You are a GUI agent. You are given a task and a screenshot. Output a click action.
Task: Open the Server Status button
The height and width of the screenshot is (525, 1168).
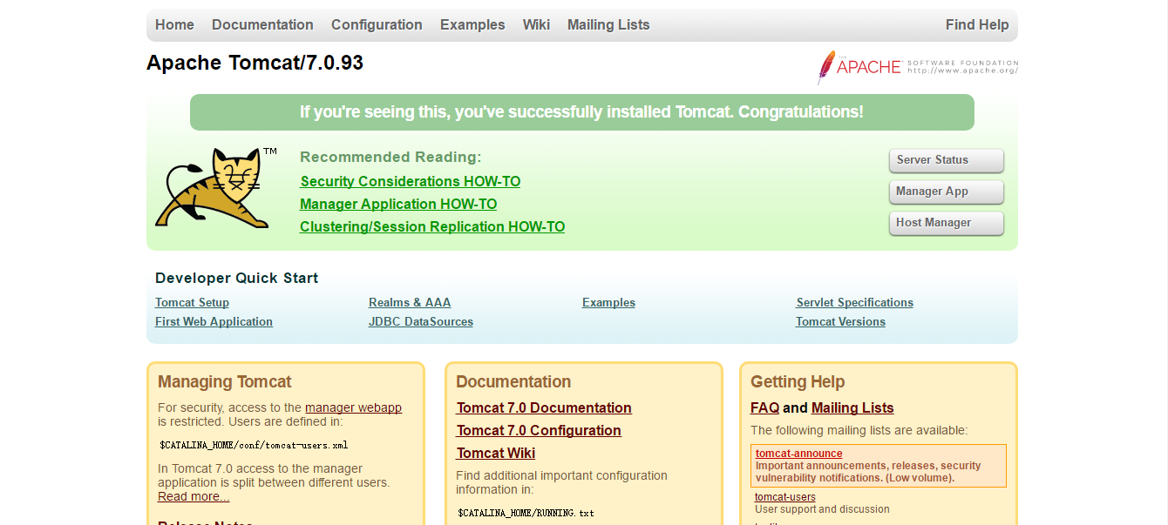tap(946, 160)
